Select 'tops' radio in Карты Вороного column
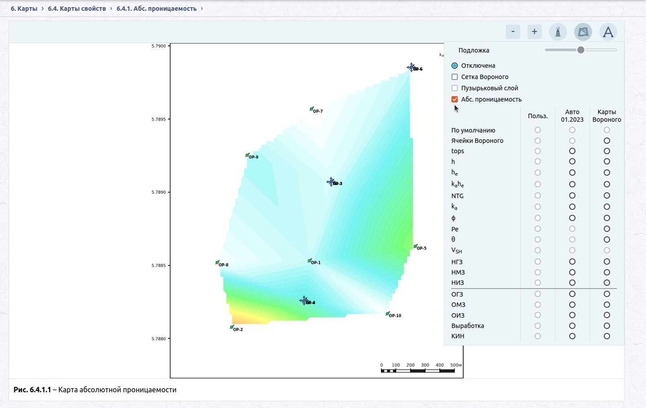The image size is (646, 408). click(x=607, y=151)
